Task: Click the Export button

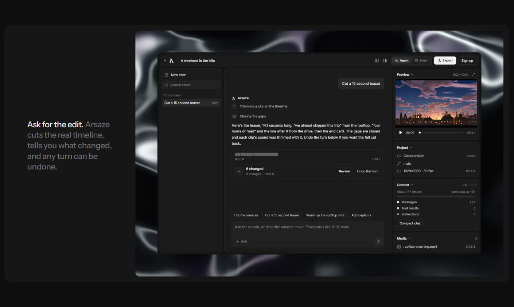Action: pyautogui.click(x=445, y=61)
